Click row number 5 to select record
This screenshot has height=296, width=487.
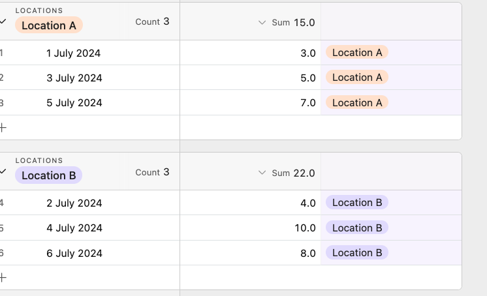click(x=2, y=228)
